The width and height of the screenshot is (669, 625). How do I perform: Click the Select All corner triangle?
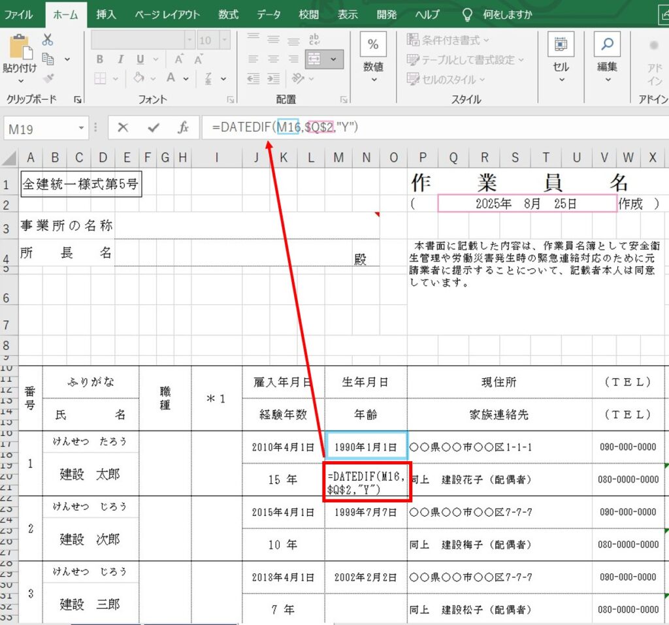[10, 158]
